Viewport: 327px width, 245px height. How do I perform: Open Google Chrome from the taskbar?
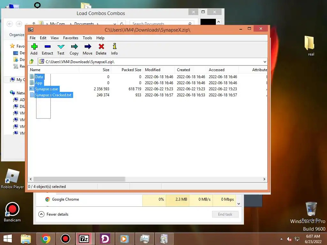46,239
